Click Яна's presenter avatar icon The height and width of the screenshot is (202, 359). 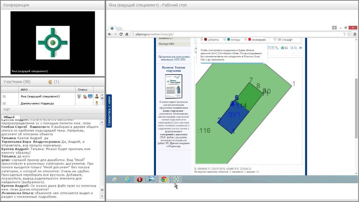pyautogui.click(x=97, y=96)
